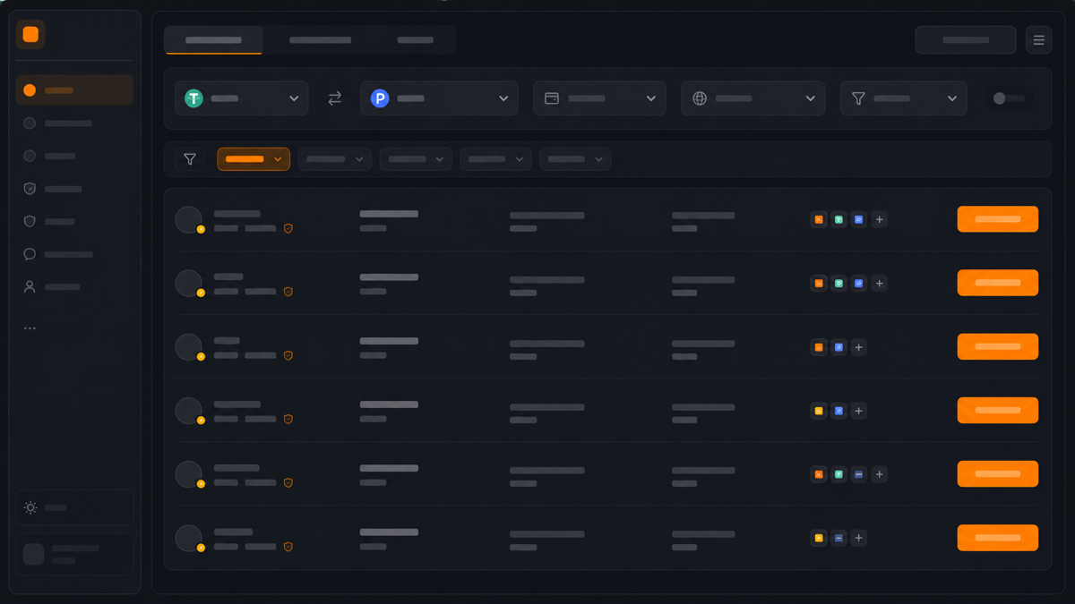Screen dimensions: 1075x604
Task: Click the orange shield badge in first offer row
Action: click(x=288, y=228)
